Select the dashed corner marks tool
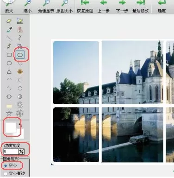 (x=9, y=88)
